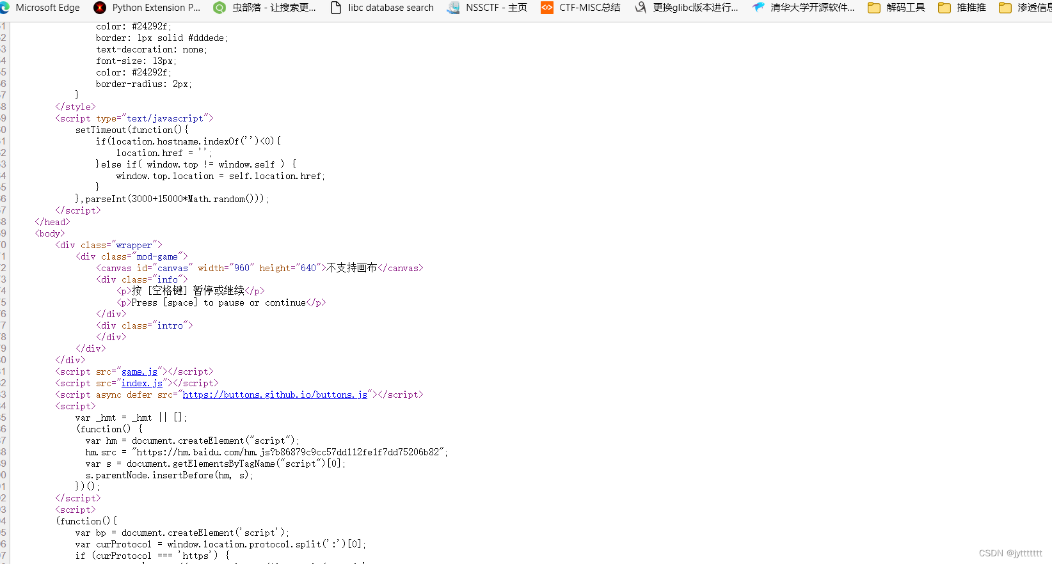
Task: Follow the buttons.github.io/buttons.js link
Action: (275, 395)
